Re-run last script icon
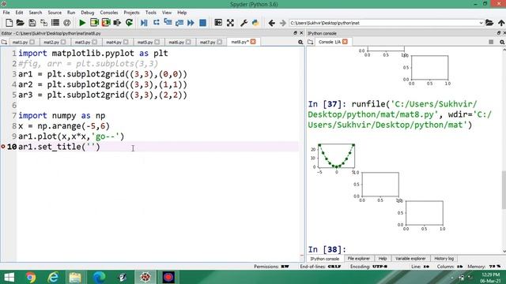This screenshot has width=506, height=284. 129,23
